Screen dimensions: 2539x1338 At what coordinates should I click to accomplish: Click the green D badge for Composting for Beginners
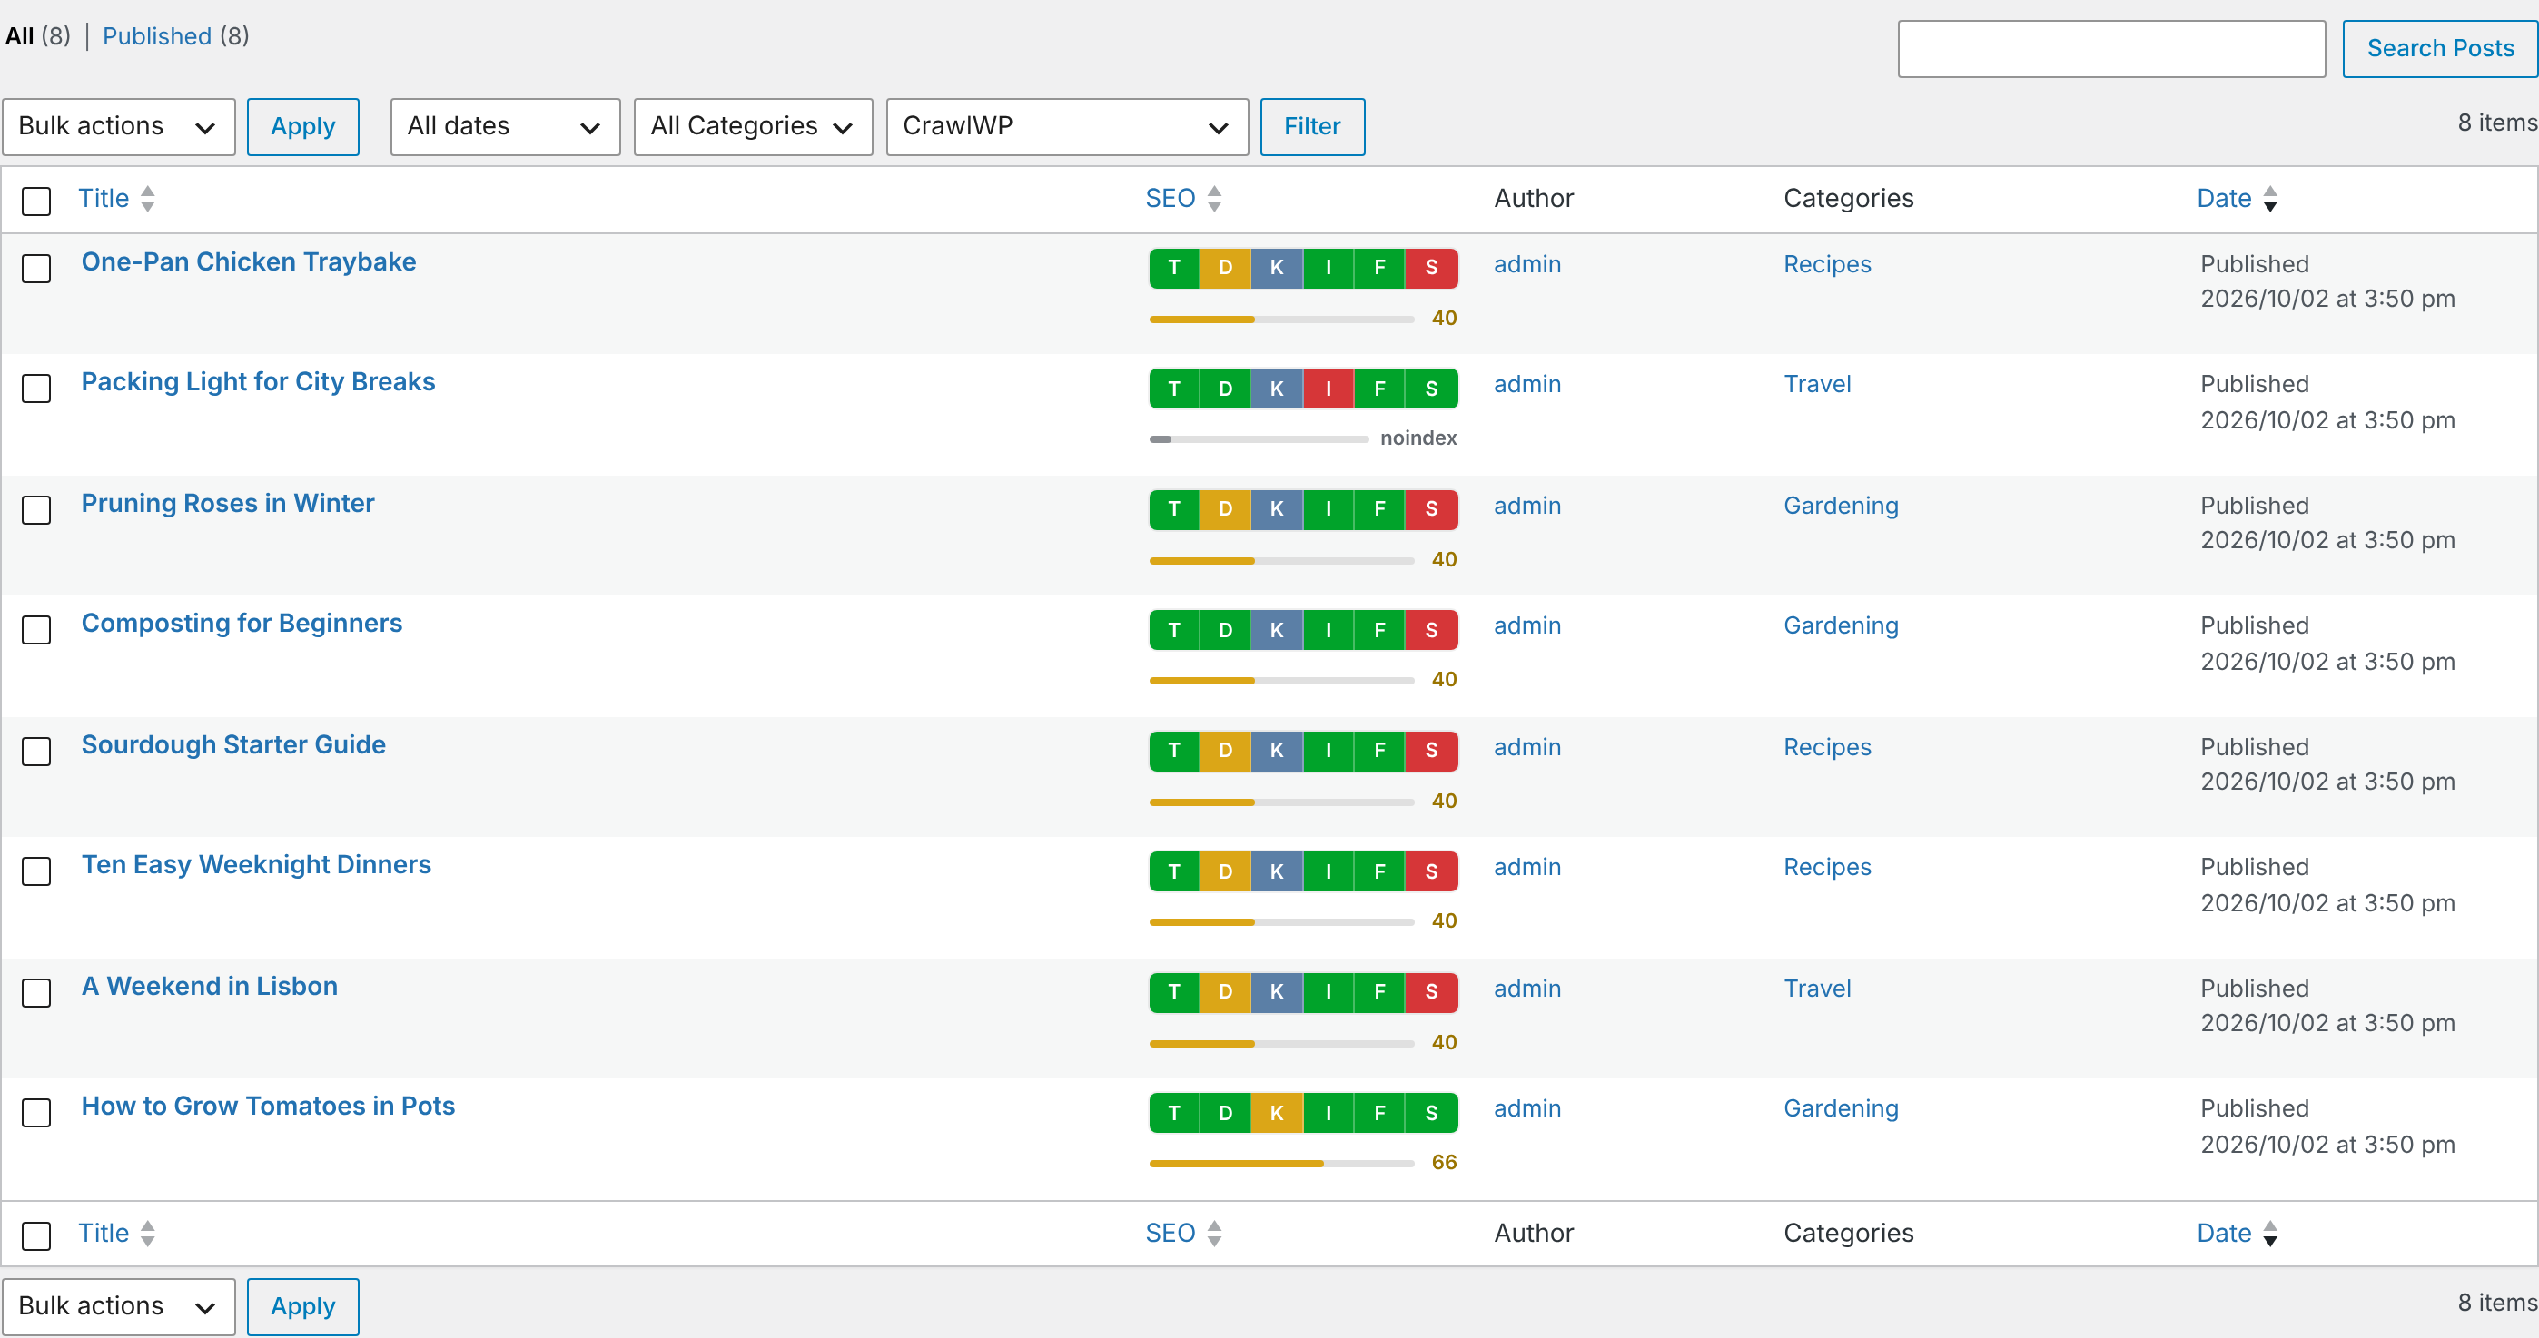[1225, 630]
